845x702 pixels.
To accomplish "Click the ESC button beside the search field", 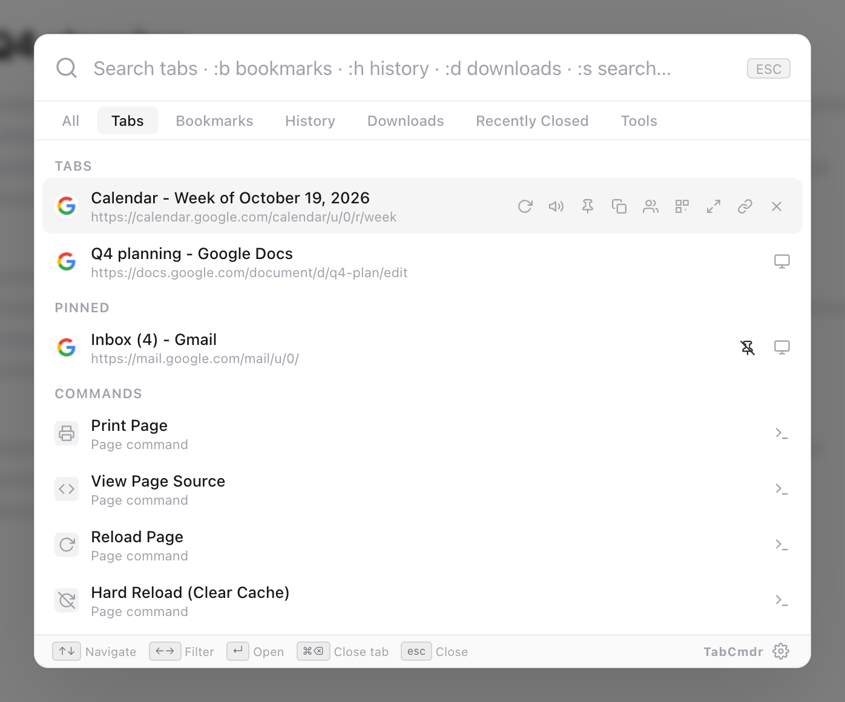I will coord(769,68).
